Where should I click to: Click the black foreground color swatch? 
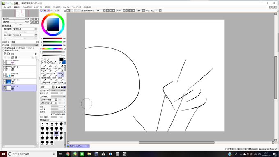(61, 59)
